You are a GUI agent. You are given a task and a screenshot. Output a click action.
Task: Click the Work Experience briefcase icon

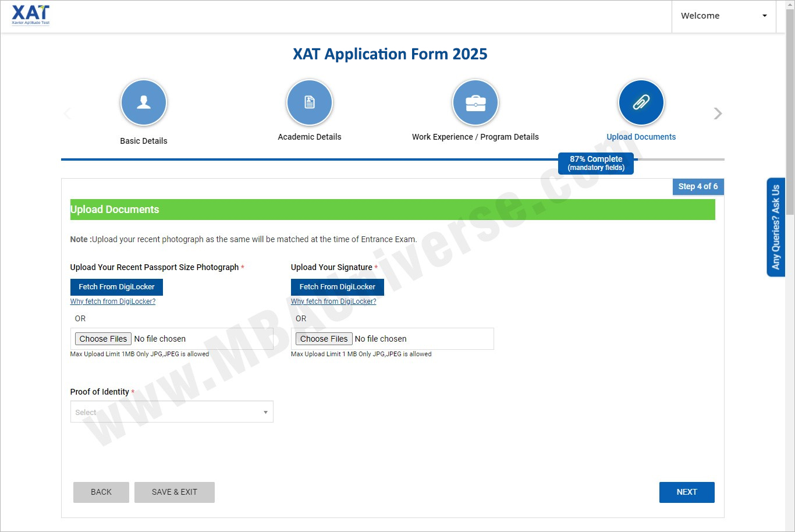(x=475, y=102)
